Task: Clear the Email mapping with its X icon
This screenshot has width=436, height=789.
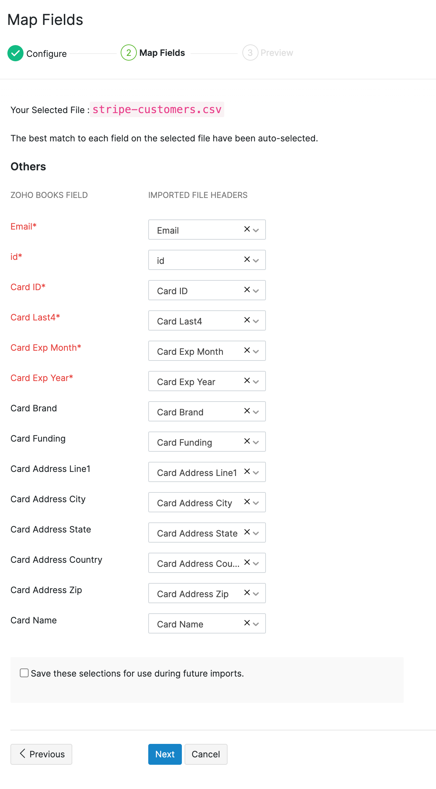Action: (247, 229)
